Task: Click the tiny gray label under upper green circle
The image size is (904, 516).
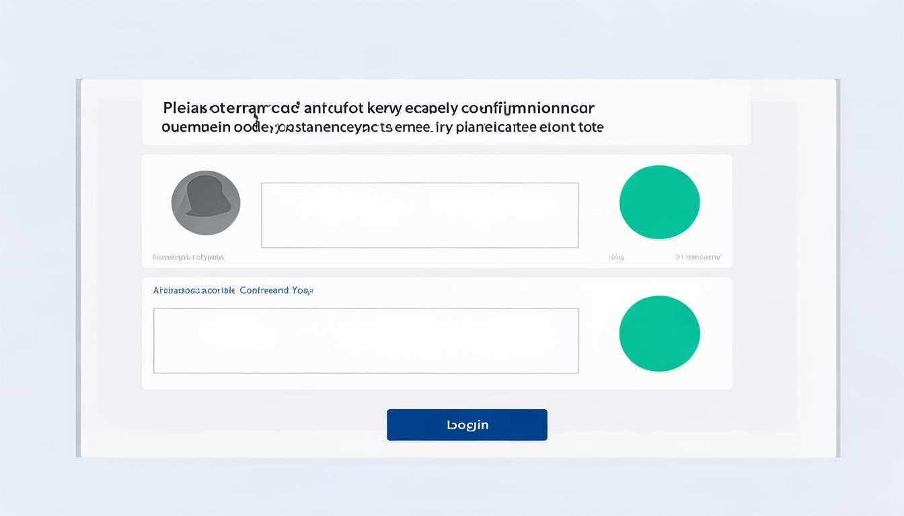Action: pos(617,257)
